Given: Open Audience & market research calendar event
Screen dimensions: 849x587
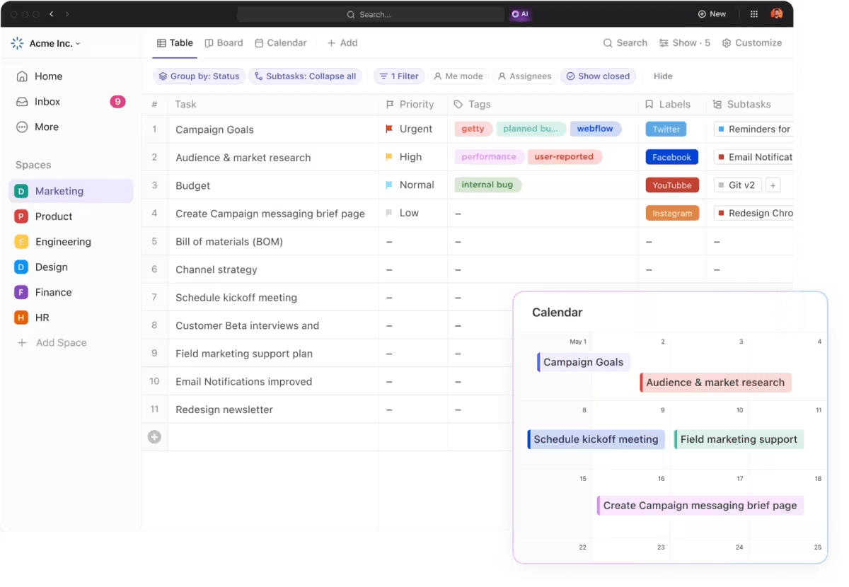Looking at the screenshot, I should 715,383.
